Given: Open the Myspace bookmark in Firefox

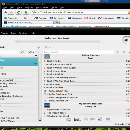Looking at the screenshot, I should (x=75, y=18).
